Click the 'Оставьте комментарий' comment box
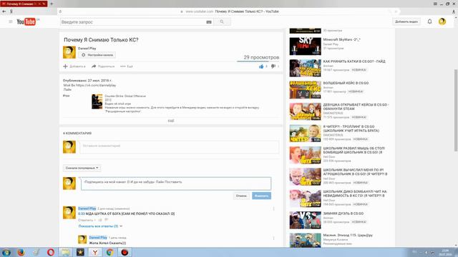Screen dimensions: 458x257 point(180,146)
